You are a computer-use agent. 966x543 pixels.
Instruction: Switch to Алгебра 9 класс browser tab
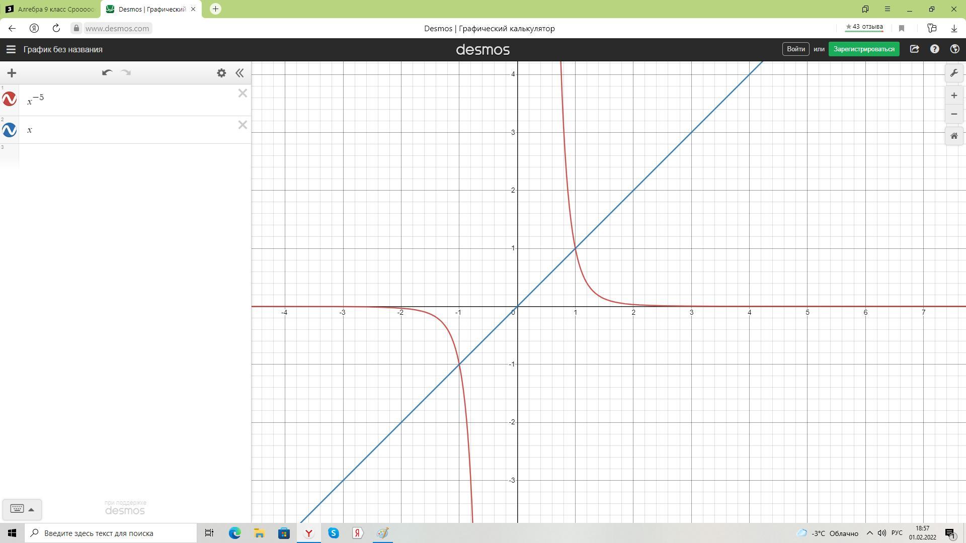coord(50,9)
